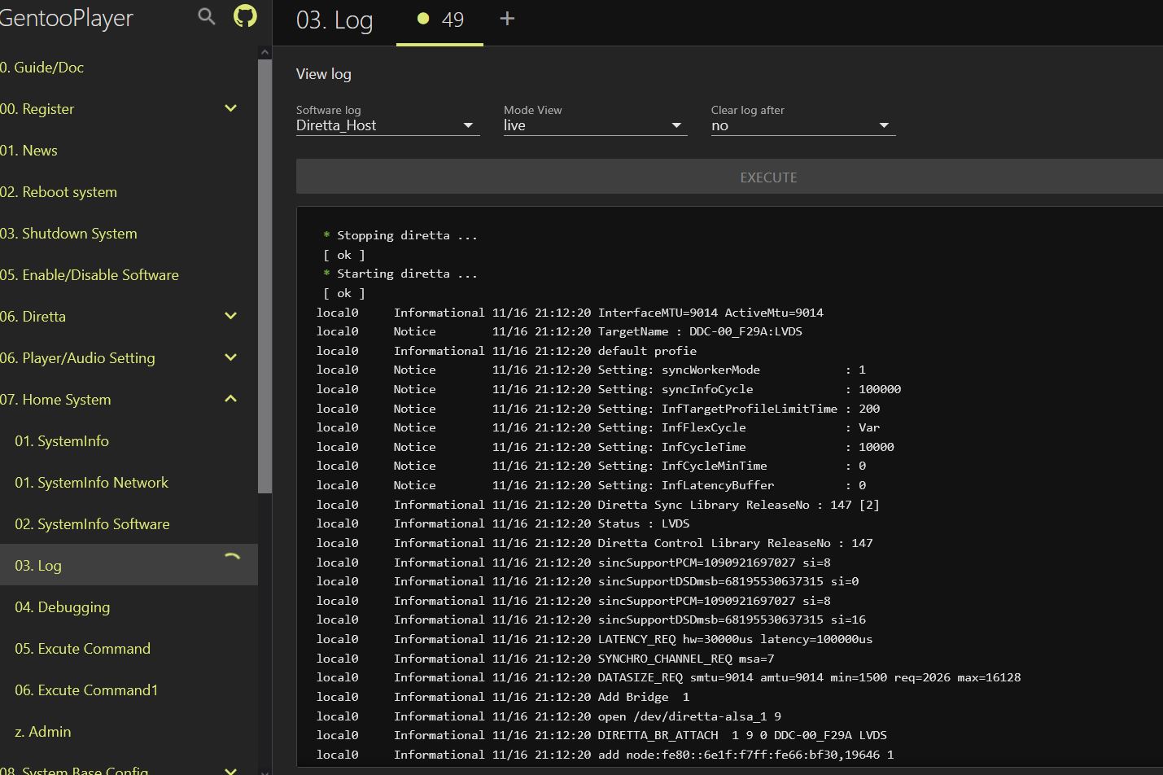Open 05. Excute Command item

pos(83,649)
